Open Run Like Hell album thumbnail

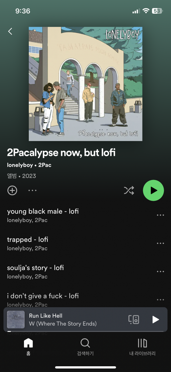point(16,320)
